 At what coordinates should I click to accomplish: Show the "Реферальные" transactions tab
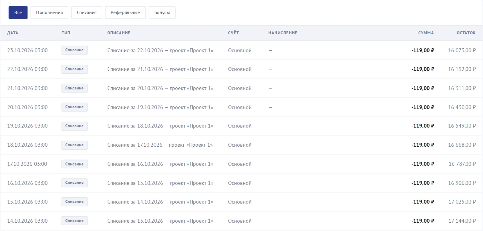[x=125, y=13]
